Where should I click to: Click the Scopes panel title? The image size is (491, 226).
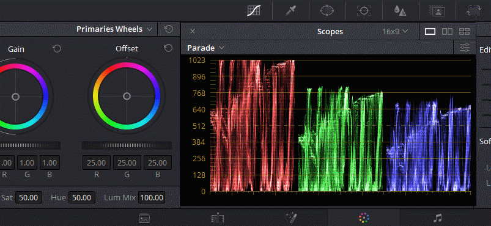pos(330,31)
